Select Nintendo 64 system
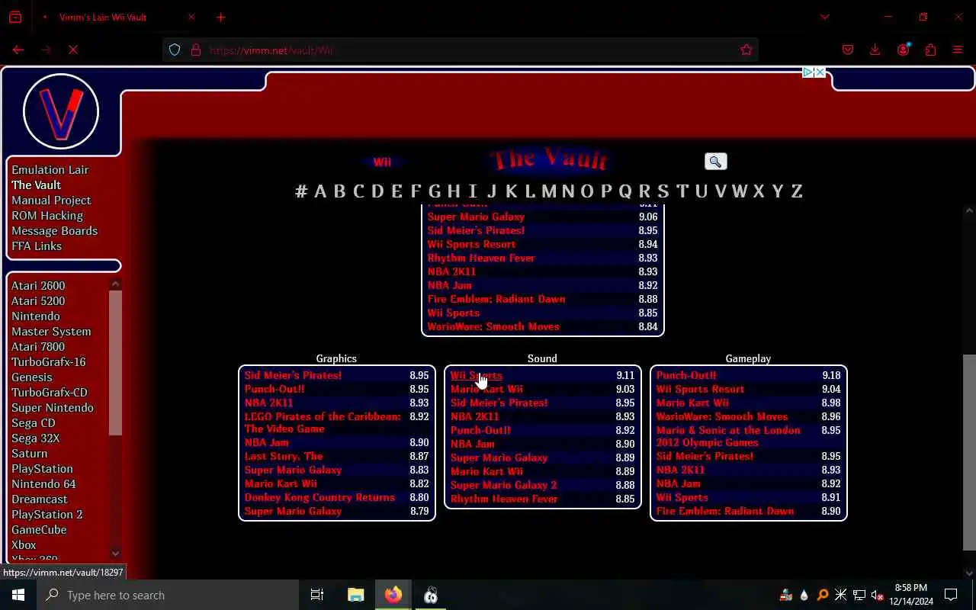 tap(43, 483)
